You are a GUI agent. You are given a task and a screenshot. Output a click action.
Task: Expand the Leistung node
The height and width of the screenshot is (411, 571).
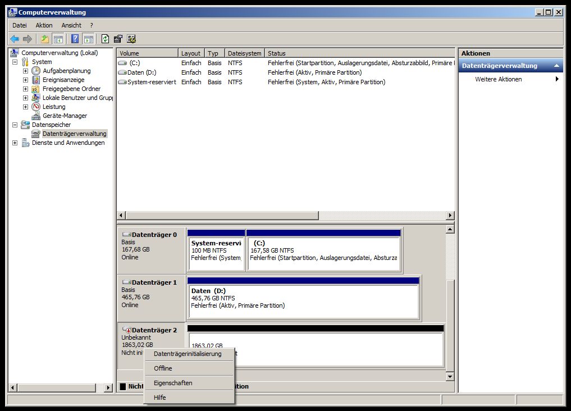25,107
